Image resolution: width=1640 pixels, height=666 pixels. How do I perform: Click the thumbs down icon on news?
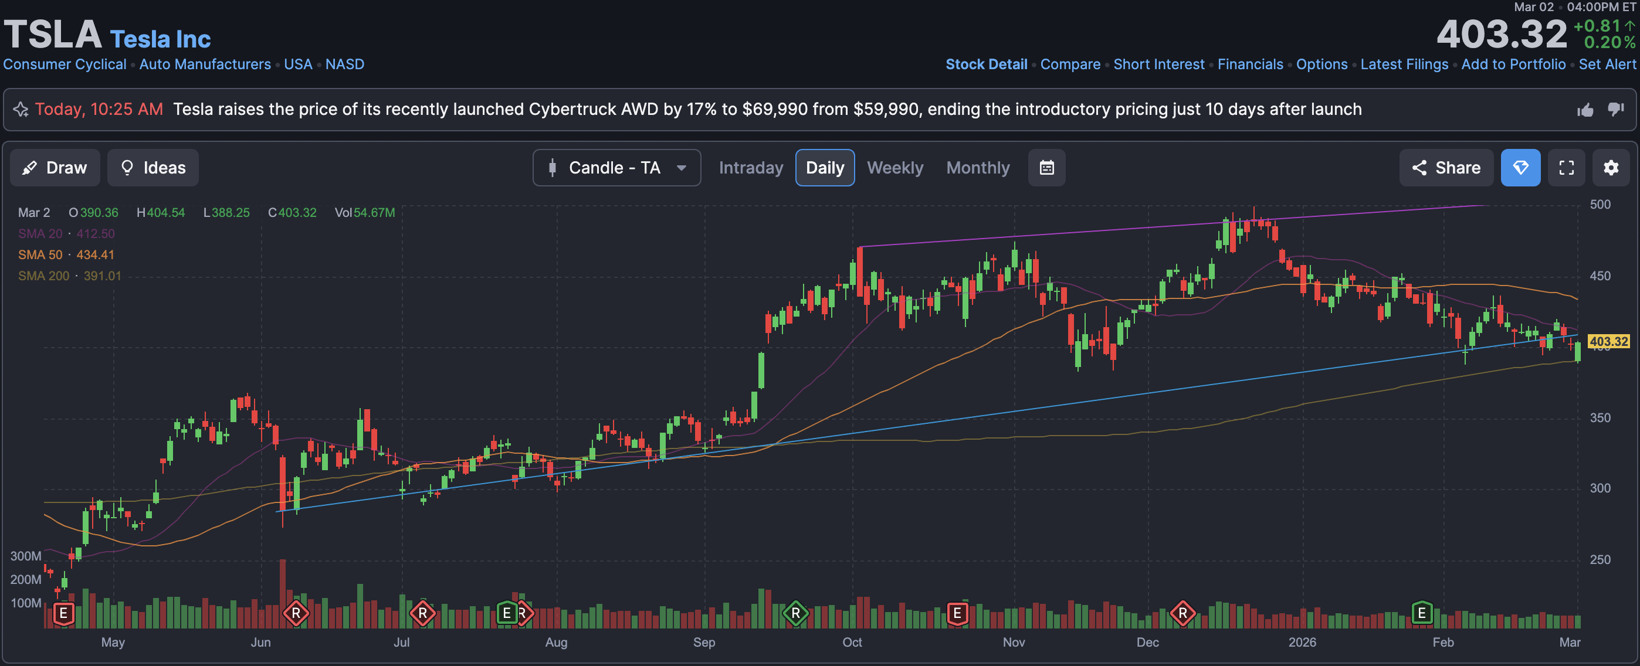[x=1616, y=110]
